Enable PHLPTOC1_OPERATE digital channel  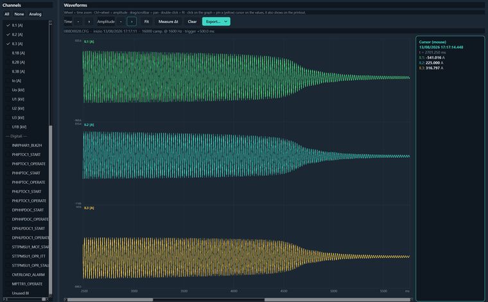[x=8, y=201]
